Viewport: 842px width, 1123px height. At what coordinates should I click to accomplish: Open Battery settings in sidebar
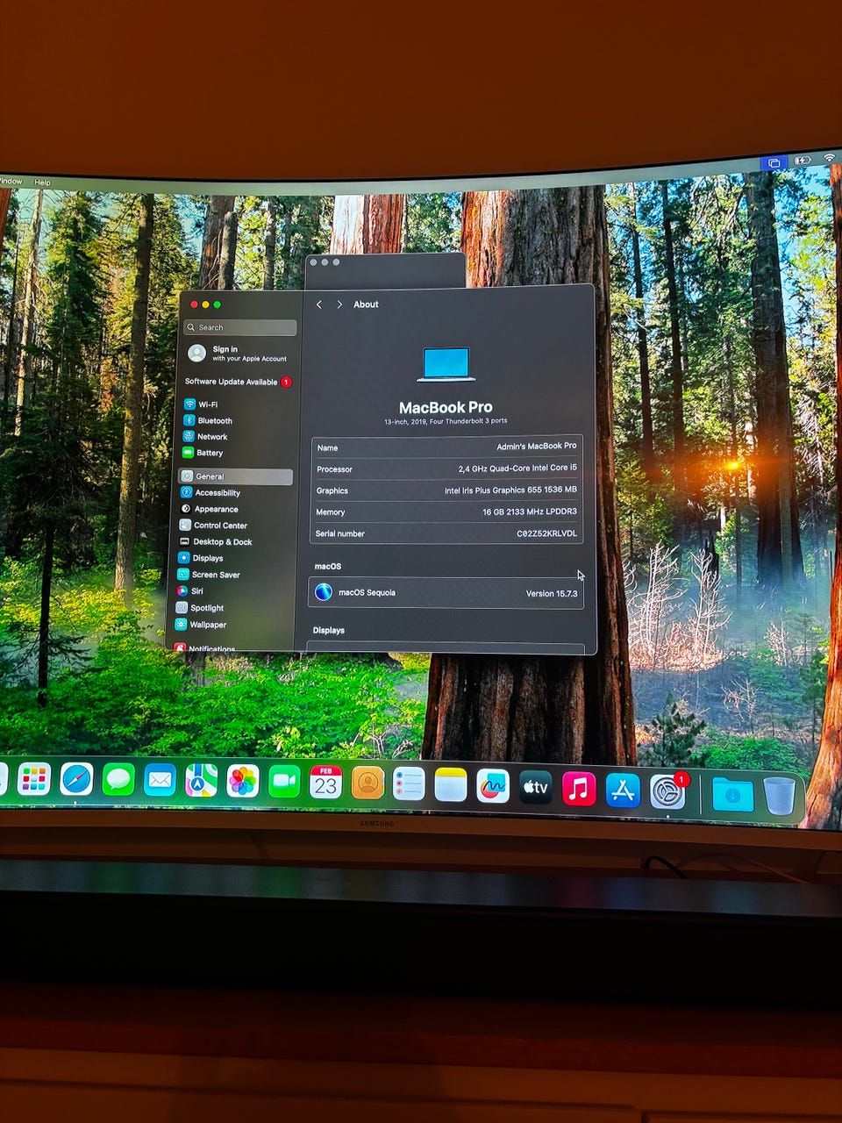pos(203,453)
